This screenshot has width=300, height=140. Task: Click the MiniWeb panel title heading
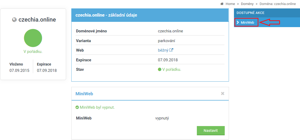point(84,94)
